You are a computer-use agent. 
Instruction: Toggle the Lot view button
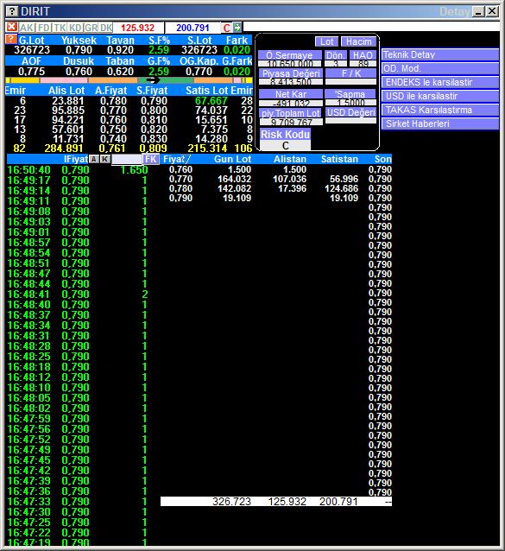tap(326, 41)
